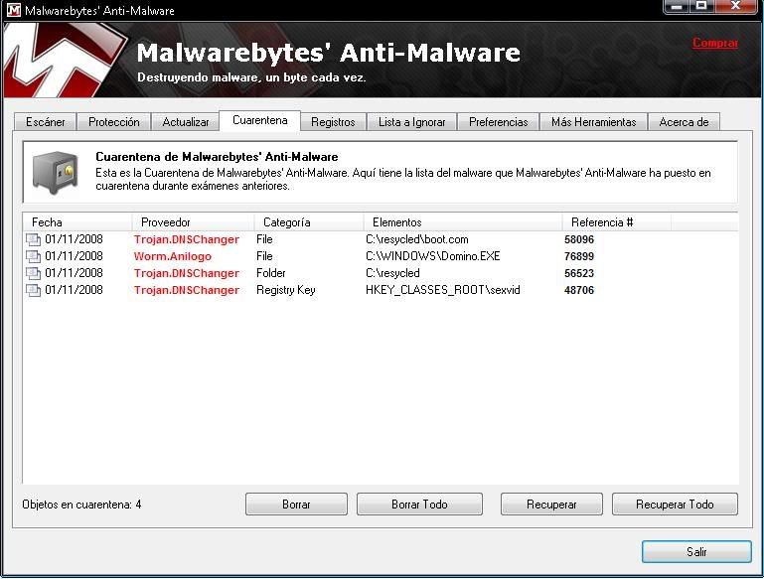764x579 pixels.
Task: Select the C:\resycled\boot.com element
Action: 417,239
